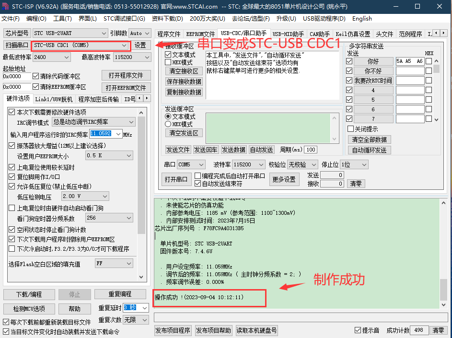Click left arrow of hardware options tab strip
Image resolution: width=452 pixels, height=338 pixels.
pyautogui.click(x=140, y=98)
